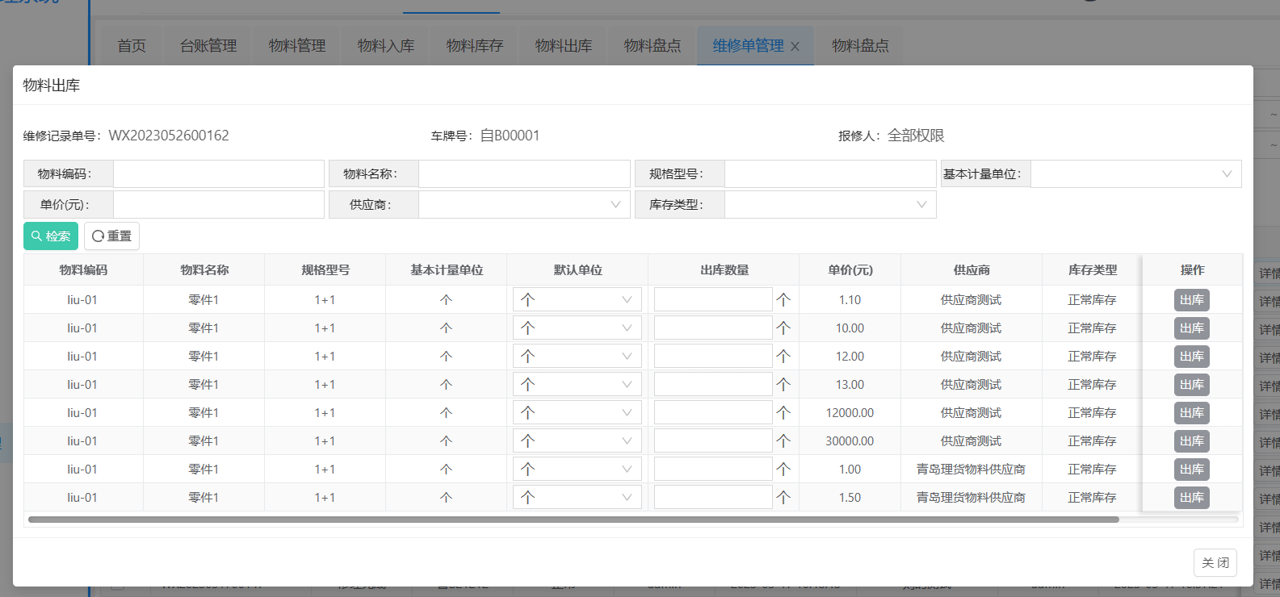Click the 物料编码 input field
The width and height of the screenshot is (1280, 597).
(x=218, y=174)
